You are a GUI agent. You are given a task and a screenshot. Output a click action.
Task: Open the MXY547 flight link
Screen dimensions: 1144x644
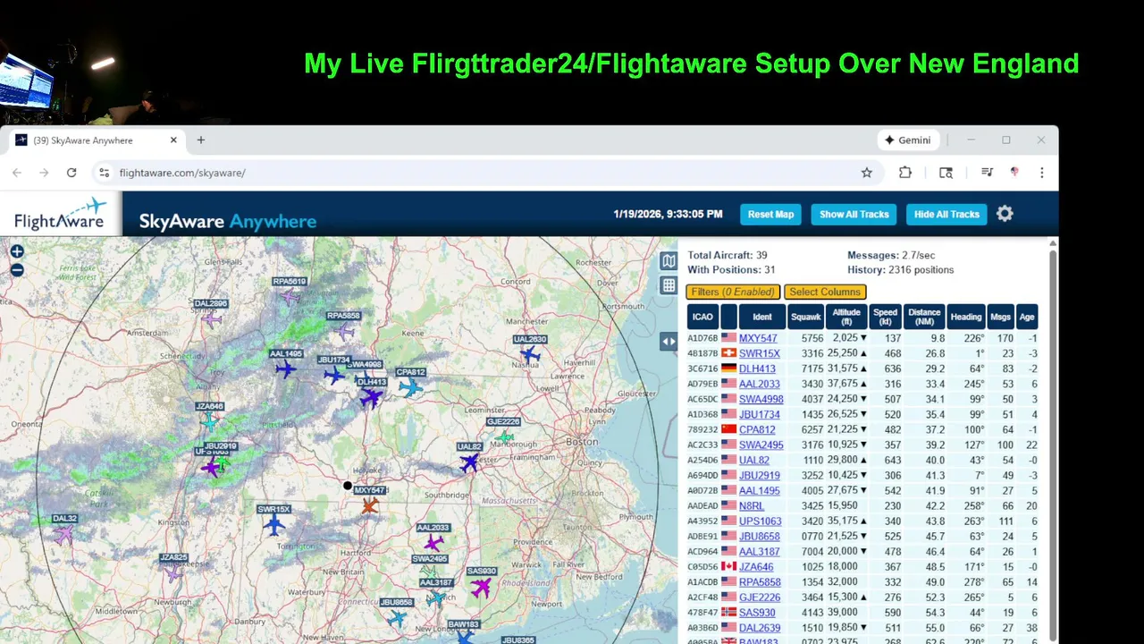pyautogui.click(x=758, y=338)
